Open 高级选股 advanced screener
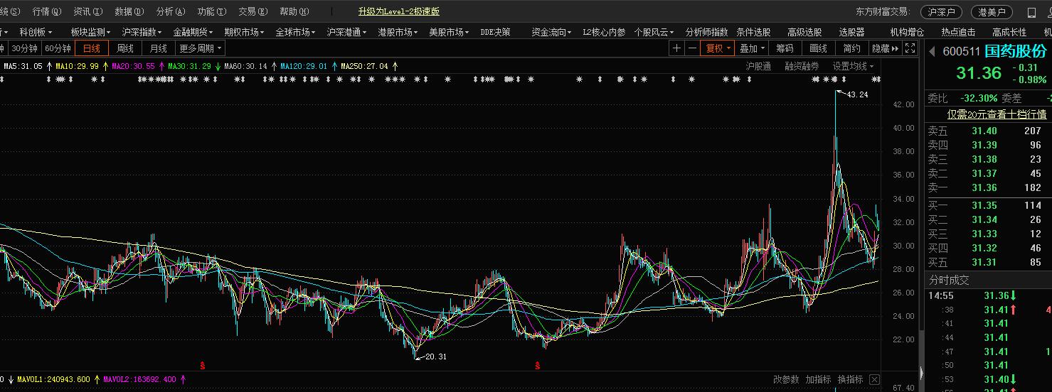The height and width of the screenshot is (392, 1052). pyautogui.click(x=804, y=32)
